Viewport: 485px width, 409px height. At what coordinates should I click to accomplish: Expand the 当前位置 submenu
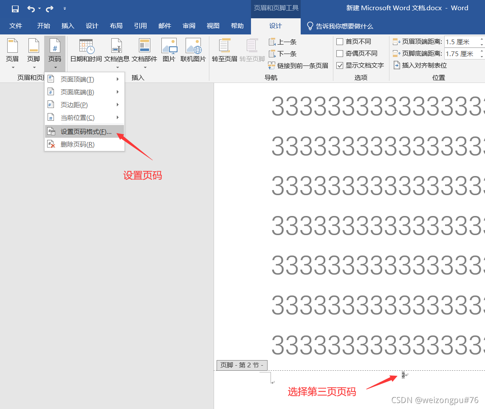point(76,117)
